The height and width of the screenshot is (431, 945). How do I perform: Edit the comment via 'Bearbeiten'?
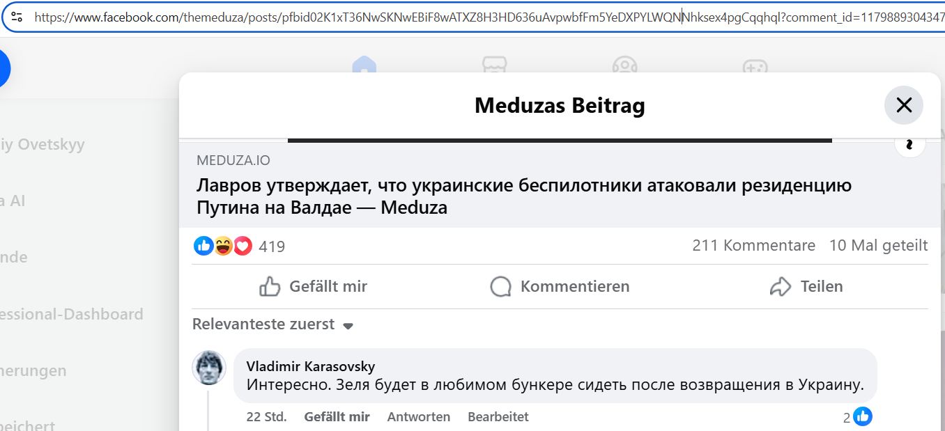[x=498, y=416]
